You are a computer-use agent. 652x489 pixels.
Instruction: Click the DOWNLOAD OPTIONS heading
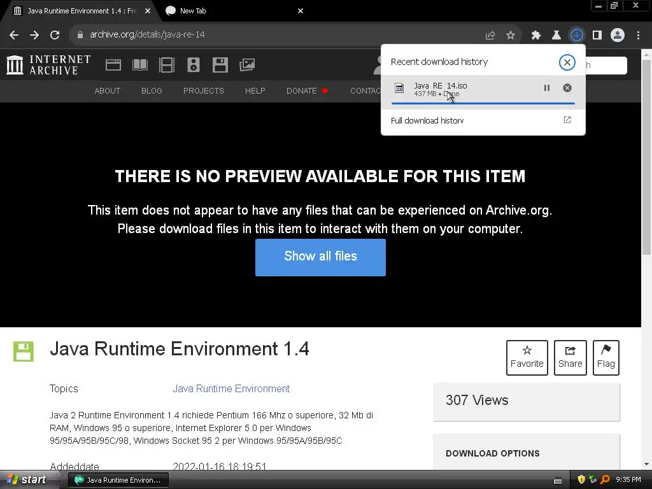(493, 453)
